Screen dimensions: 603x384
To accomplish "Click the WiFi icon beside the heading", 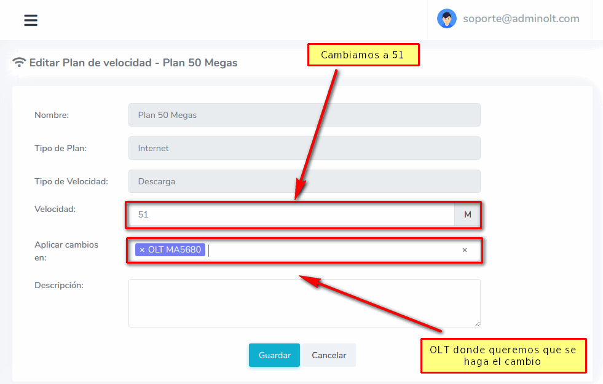I will (x=19, y=63).
